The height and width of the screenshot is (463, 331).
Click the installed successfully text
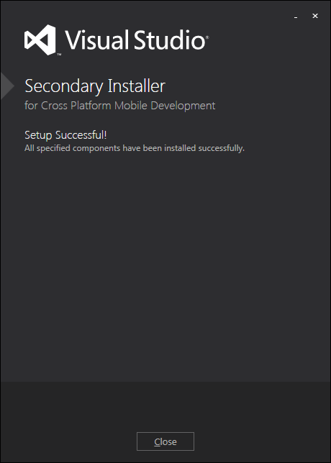204,148
